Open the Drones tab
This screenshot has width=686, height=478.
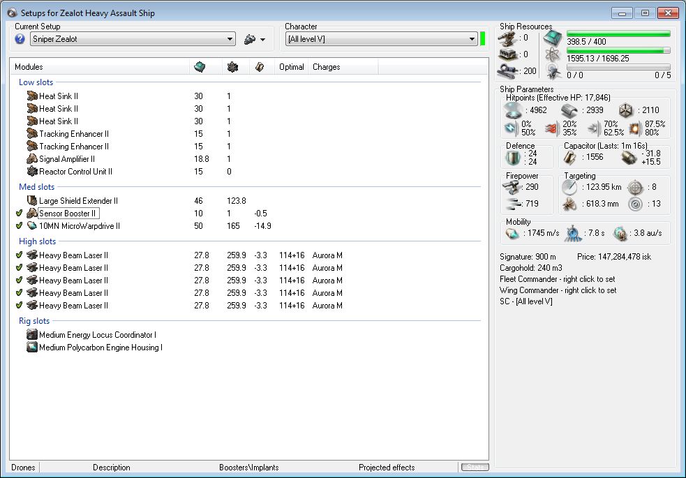[23, 468]
